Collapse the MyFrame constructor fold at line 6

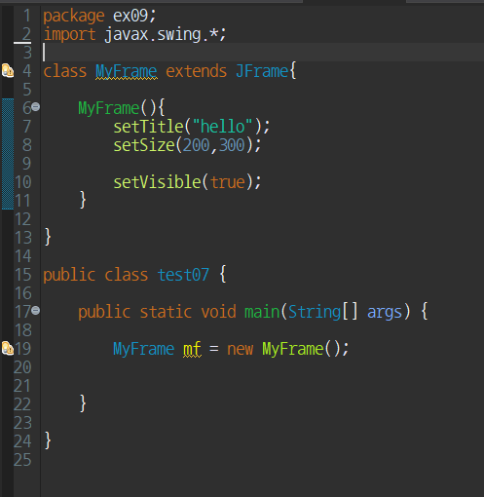36,107
